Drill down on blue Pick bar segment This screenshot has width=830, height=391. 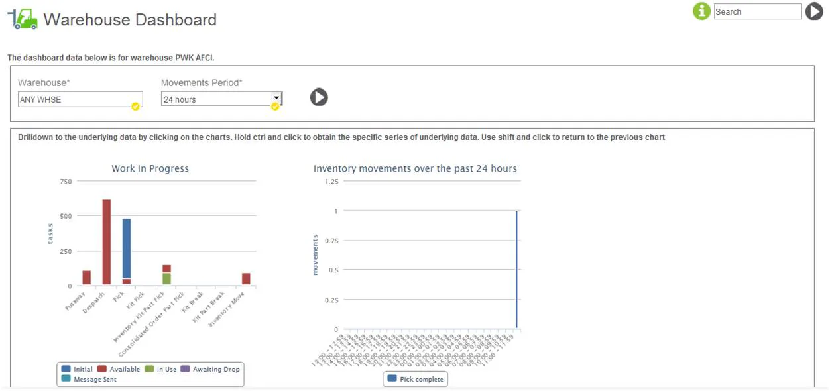127,249
